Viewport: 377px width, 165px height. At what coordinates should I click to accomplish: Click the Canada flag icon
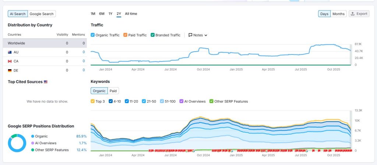click(x=10, y=61)
